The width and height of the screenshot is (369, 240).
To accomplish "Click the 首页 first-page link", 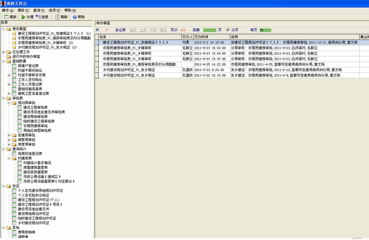I will [x=133, y=30].
